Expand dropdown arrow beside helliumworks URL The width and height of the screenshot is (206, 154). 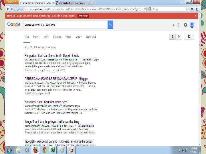(75, 125)
